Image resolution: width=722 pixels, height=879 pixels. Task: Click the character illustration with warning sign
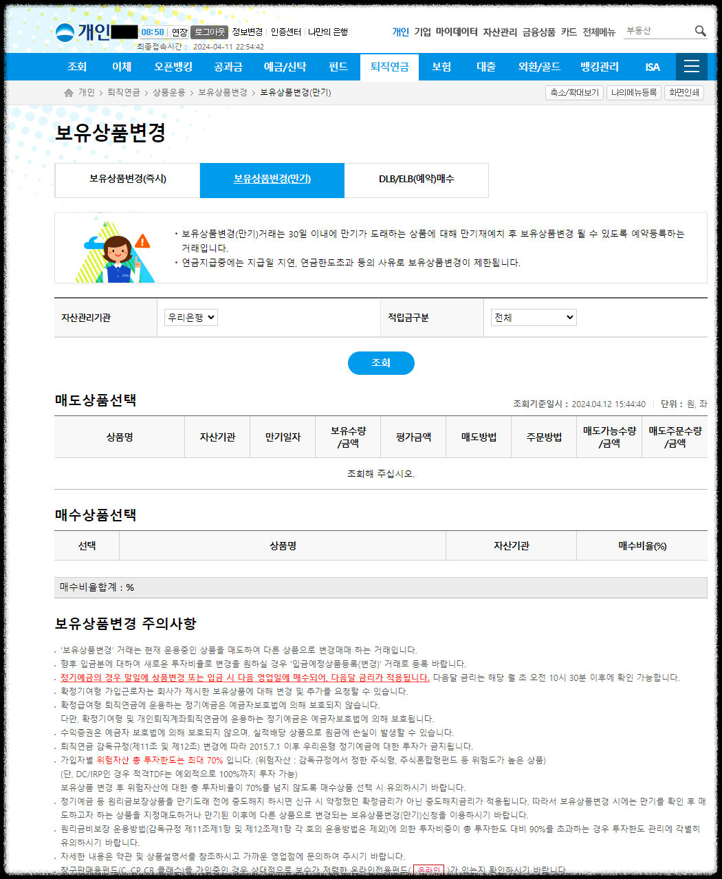coord(114,250)
